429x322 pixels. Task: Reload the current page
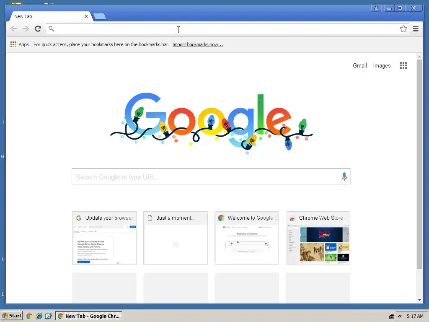38,29
